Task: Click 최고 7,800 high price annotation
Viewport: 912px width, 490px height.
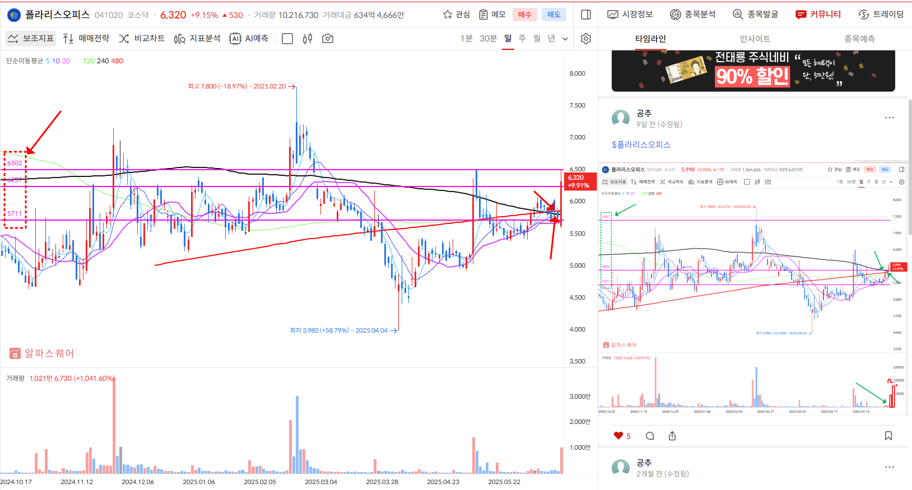Action: [x=241, y=87]
